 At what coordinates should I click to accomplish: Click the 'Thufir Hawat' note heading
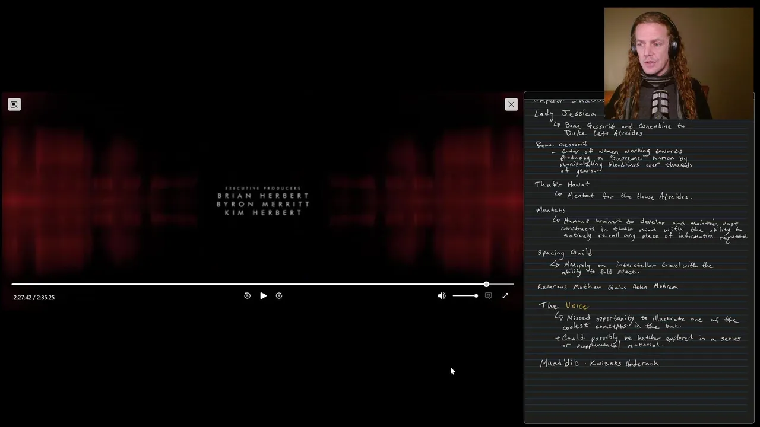pos(562,184)
